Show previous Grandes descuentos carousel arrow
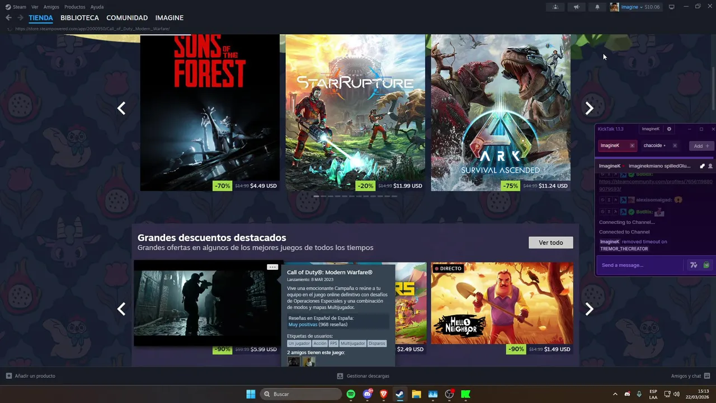The width and height of the screenshot is (716, 403). [121, 309]
